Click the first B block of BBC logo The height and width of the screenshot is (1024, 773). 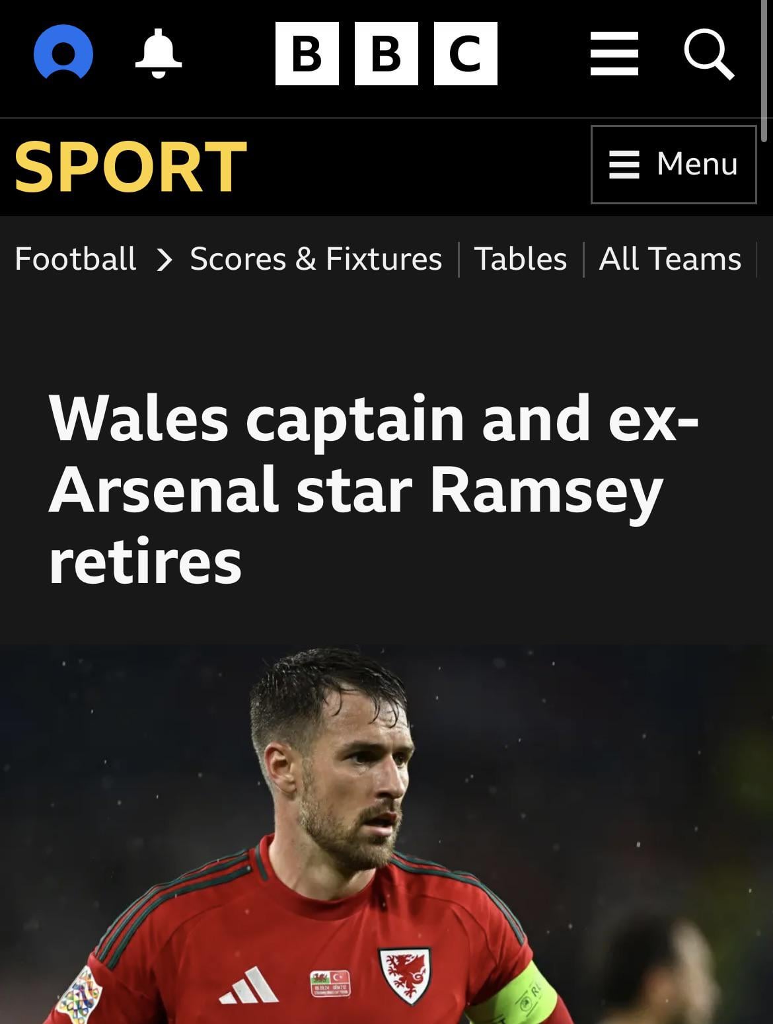pyautogui.click(x=307, y=54)
